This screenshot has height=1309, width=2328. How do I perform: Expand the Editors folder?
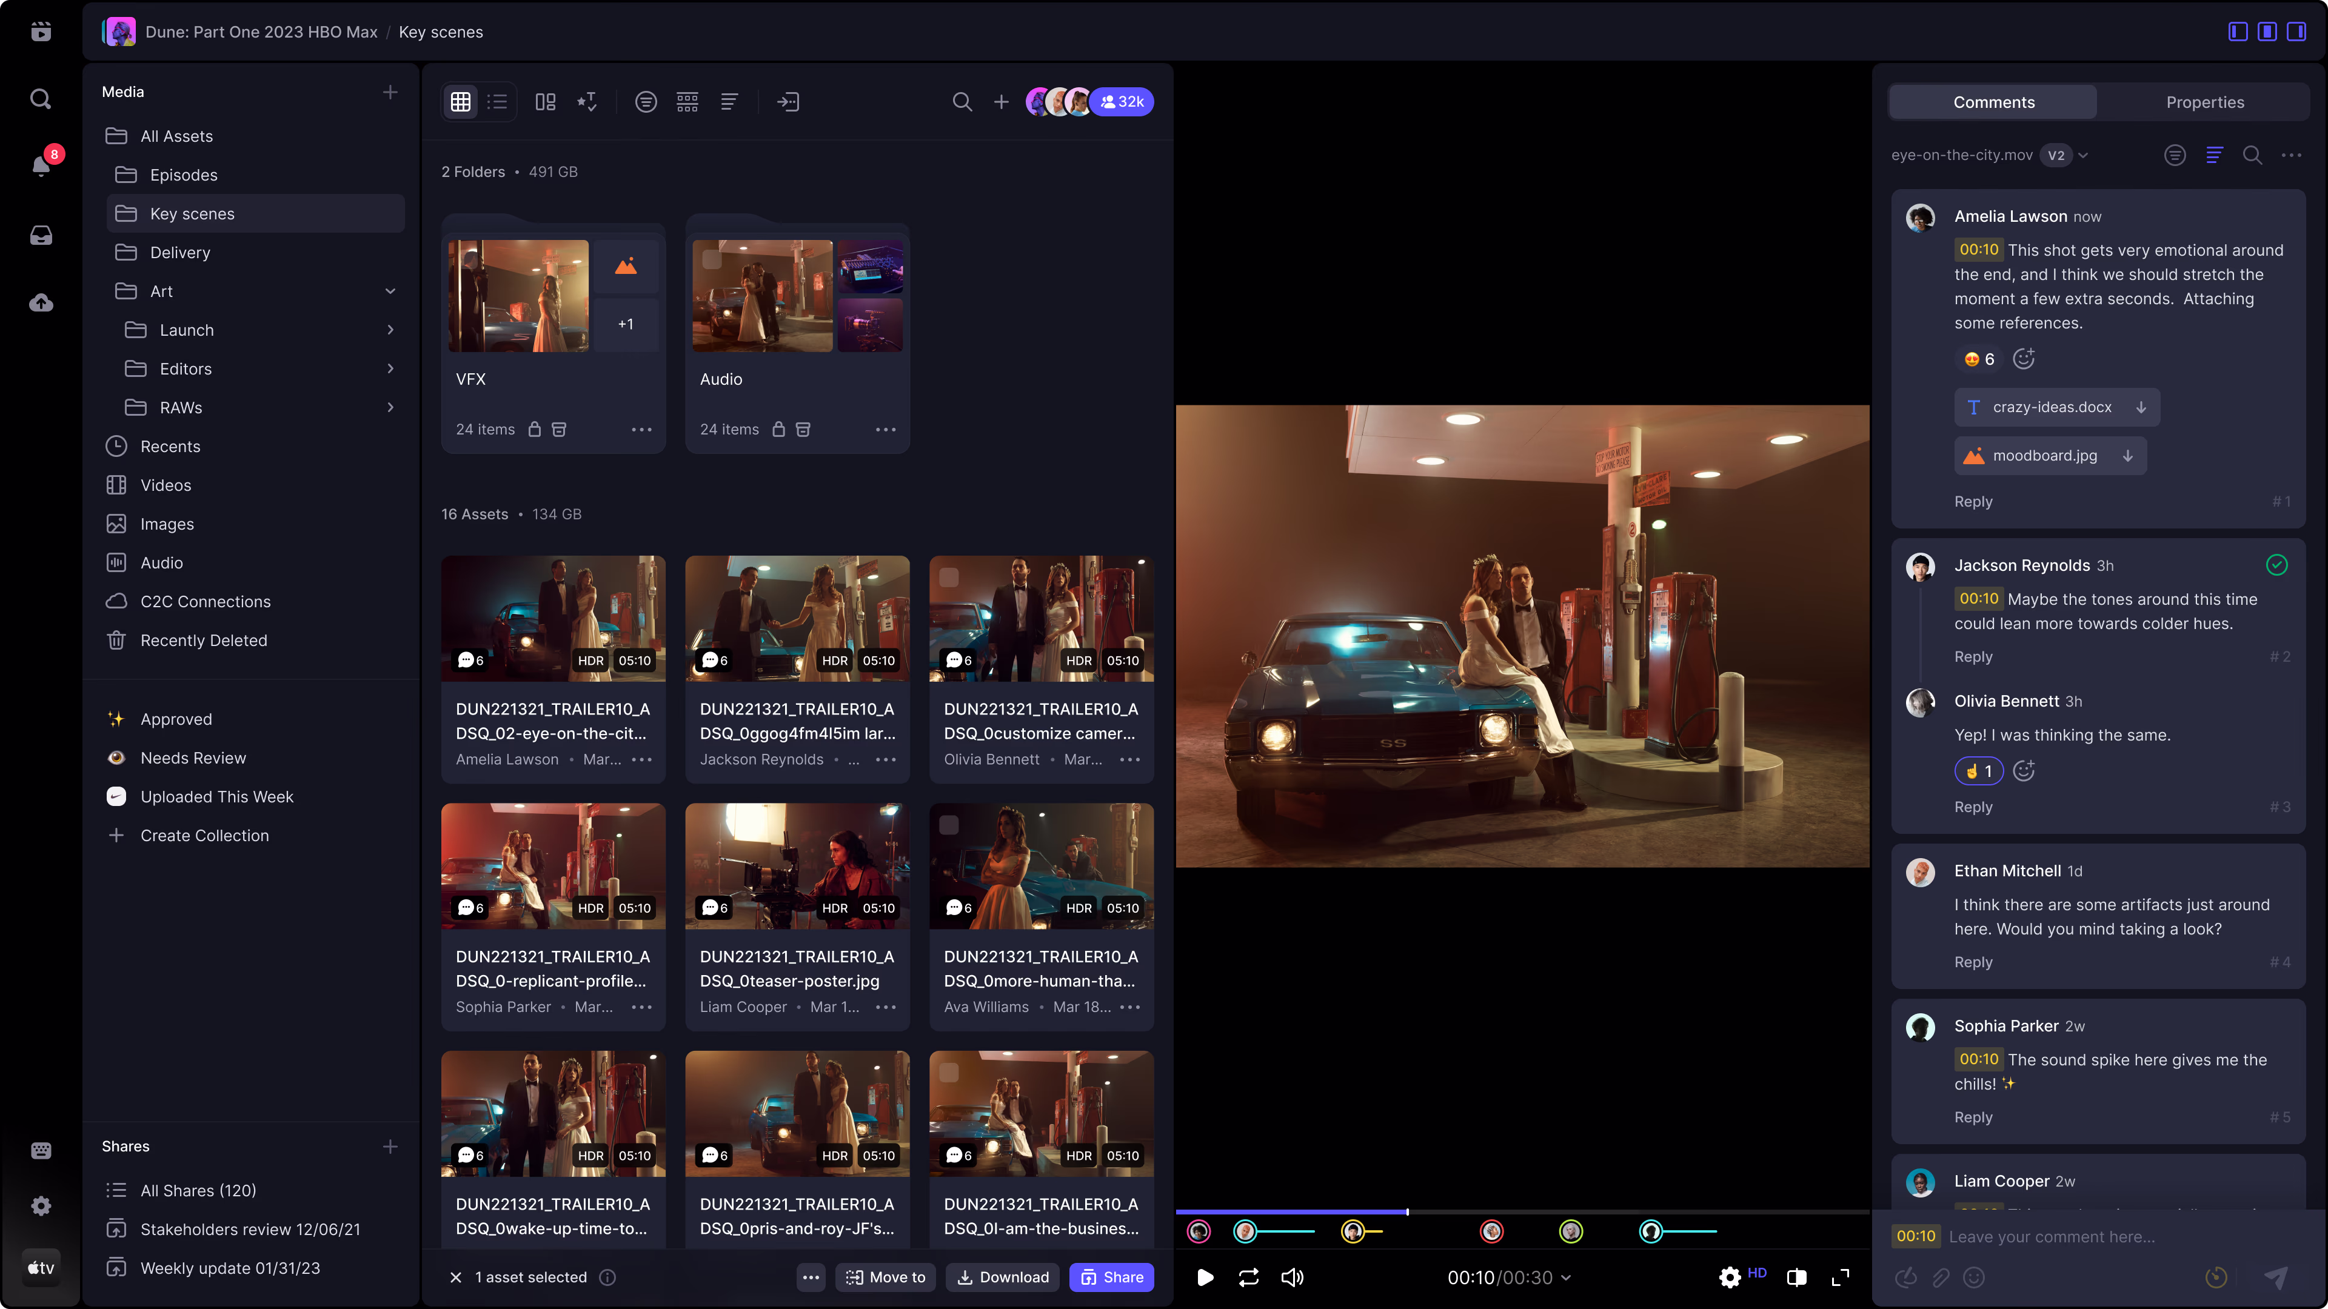(389, 368)
